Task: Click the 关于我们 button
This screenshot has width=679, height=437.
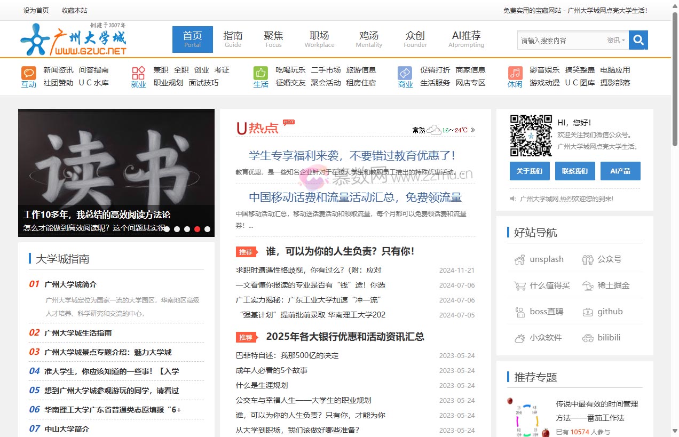Action: tap(530, 171)
